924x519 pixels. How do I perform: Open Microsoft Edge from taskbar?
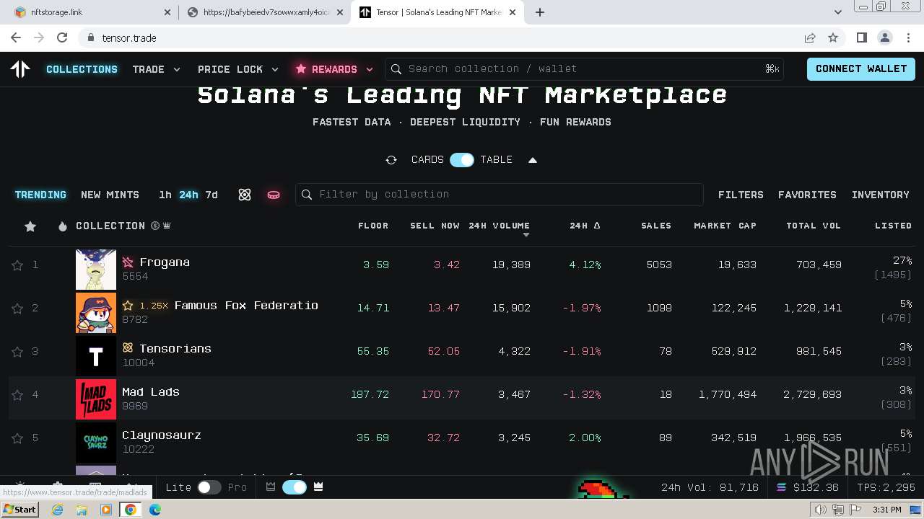pyautogui.click(x=154, y=510)
